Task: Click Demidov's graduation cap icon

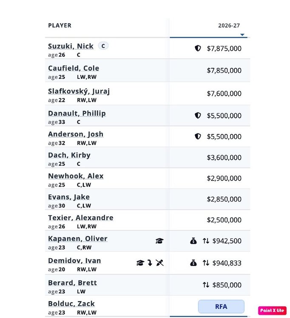Action: 140,263
